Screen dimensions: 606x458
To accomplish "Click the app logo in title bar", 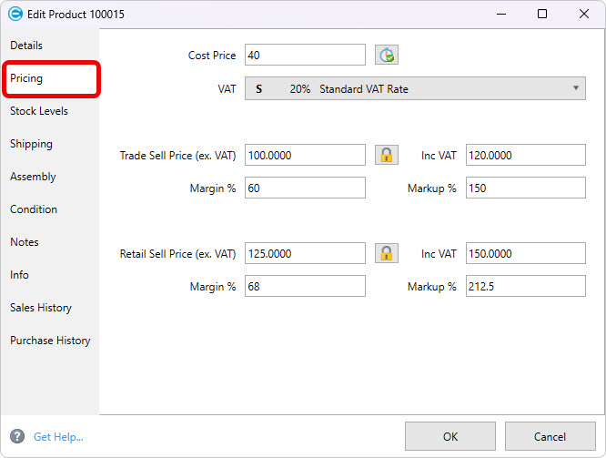I will coord(15,14).
